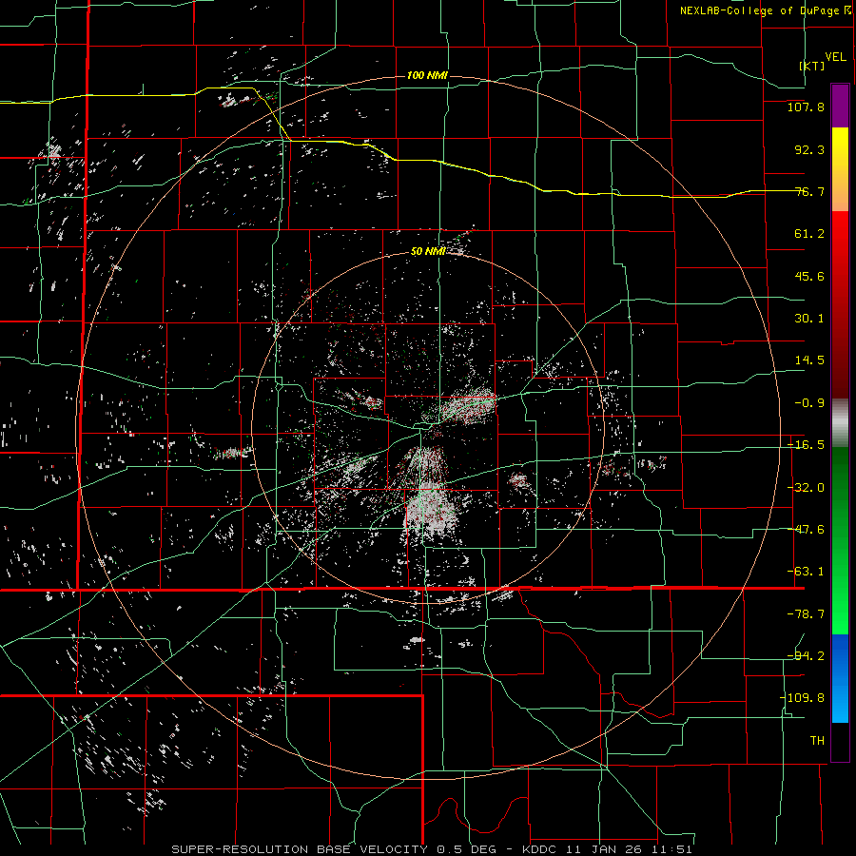Select the 61.2 velocity value
Image resolution: width=856 pixels, height=856 pixels.
point(809,234)
